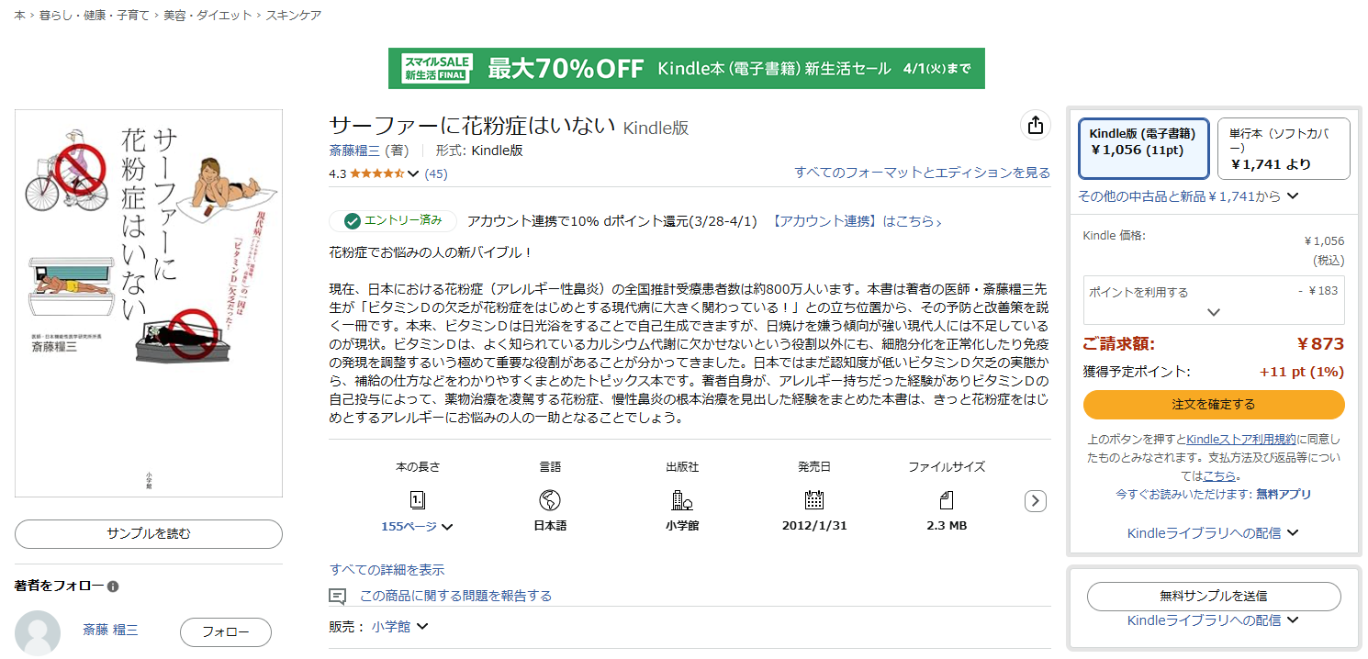Image resolution: width=1368 pixels, height=659 pixels.
Task: Click the サンプルを読む button
Action: 149,534
